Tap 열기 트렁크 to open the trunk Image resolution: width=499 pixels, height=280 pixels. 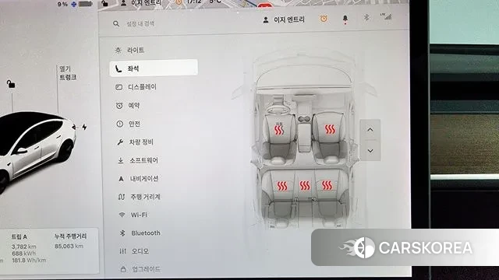68,73
